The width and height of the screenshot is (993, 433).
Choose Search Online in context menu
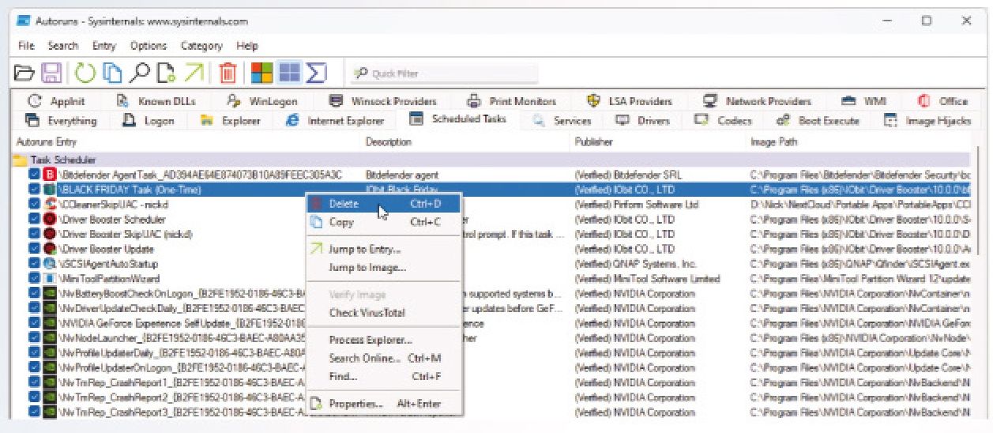[x=383, y=358]
